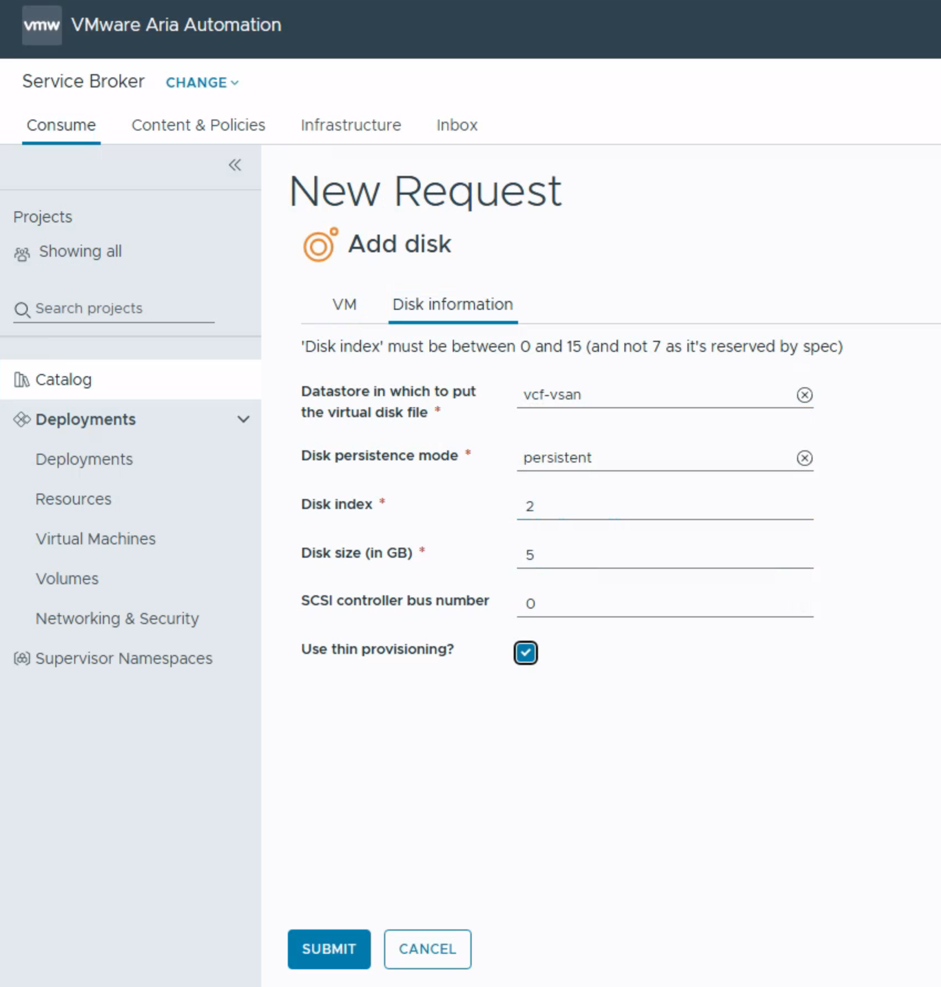Screen dimensions: 941x987
Task: Open Virtual Machines in the sidebar
Action: click(x=96, y=539)
